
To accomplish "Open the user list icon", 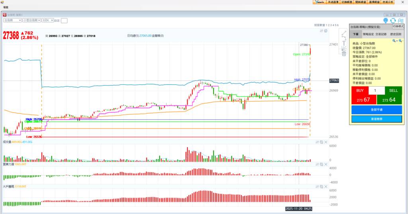I will tap(400, 21).
